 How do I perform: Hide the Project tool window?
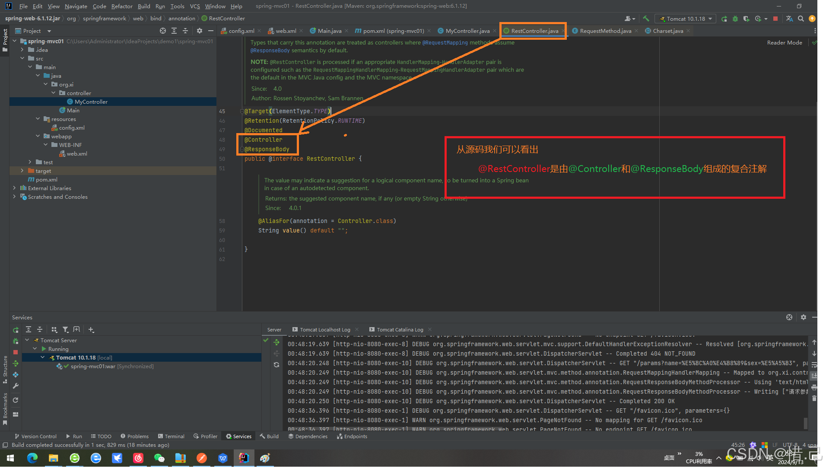(211, 31)
